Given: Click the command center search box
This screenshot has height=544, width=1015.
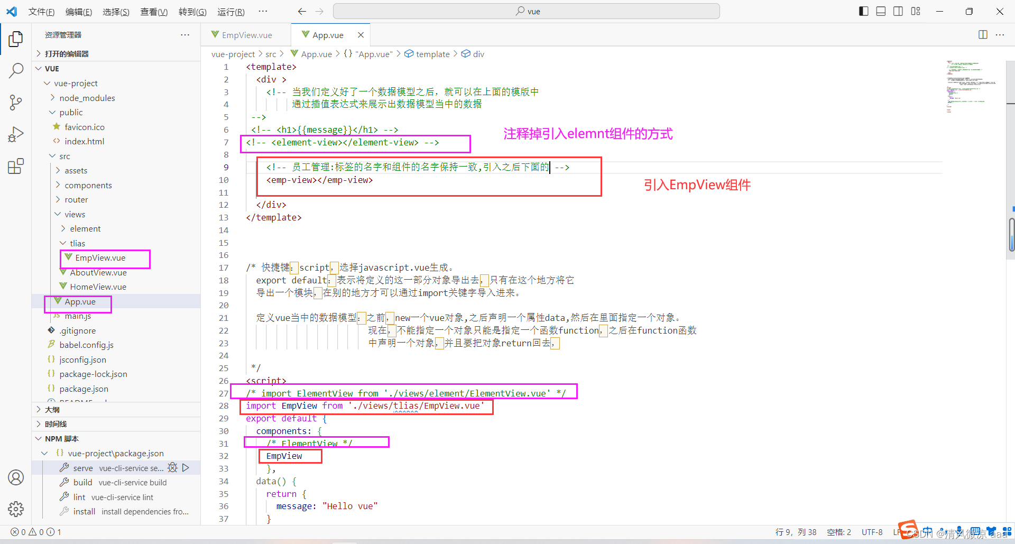Looking at the screenshot, I should click(527, 11).
